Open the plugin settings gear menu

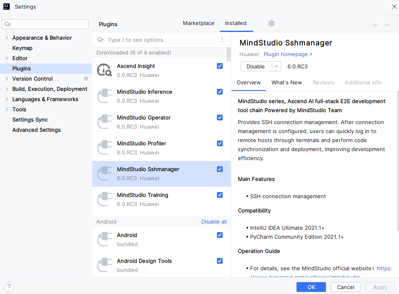tap(271, 23)
